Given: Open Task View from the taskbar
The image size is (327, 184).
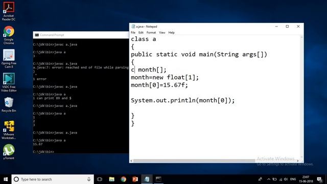Looking at the screenshot, I should 100,179.
